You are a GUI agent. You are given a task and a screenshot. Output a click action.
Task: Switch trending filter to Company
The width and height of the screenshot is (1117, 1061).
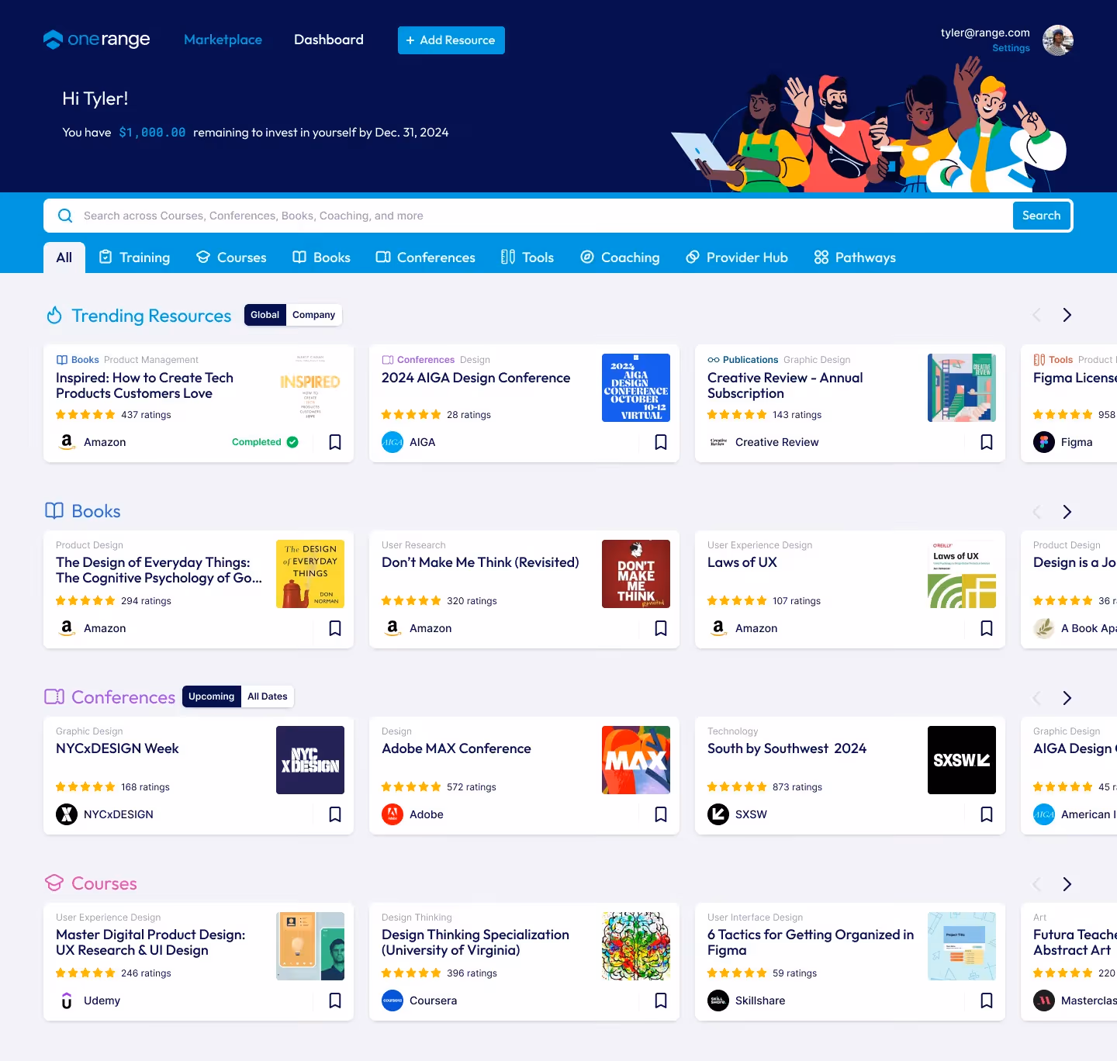[x=313, y=315]
